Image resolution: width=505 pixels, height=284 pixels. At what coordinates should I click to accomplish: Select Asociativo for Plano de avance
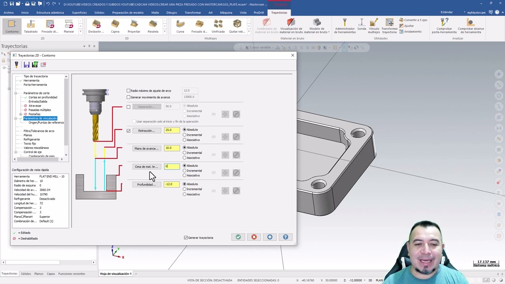coord(184,158)
